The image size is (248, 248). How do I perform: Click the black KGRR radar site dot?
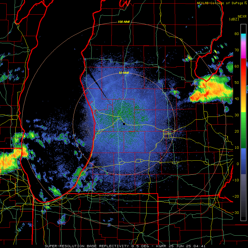coord(124,124)
